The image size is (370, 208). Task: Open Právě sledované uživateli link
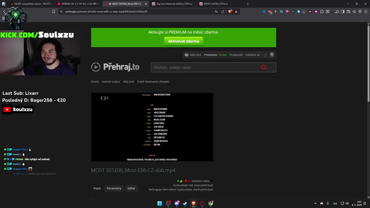[x=153, y=82]
